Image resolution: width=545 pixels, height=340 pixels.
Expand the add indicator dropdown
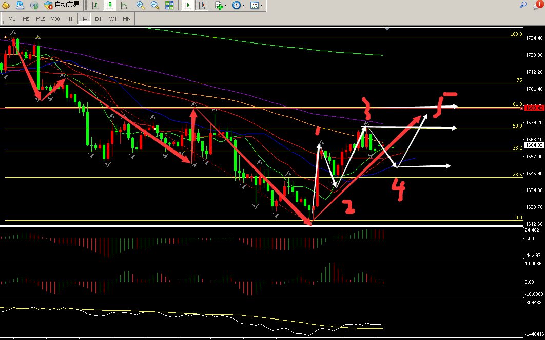coord(221,6)
